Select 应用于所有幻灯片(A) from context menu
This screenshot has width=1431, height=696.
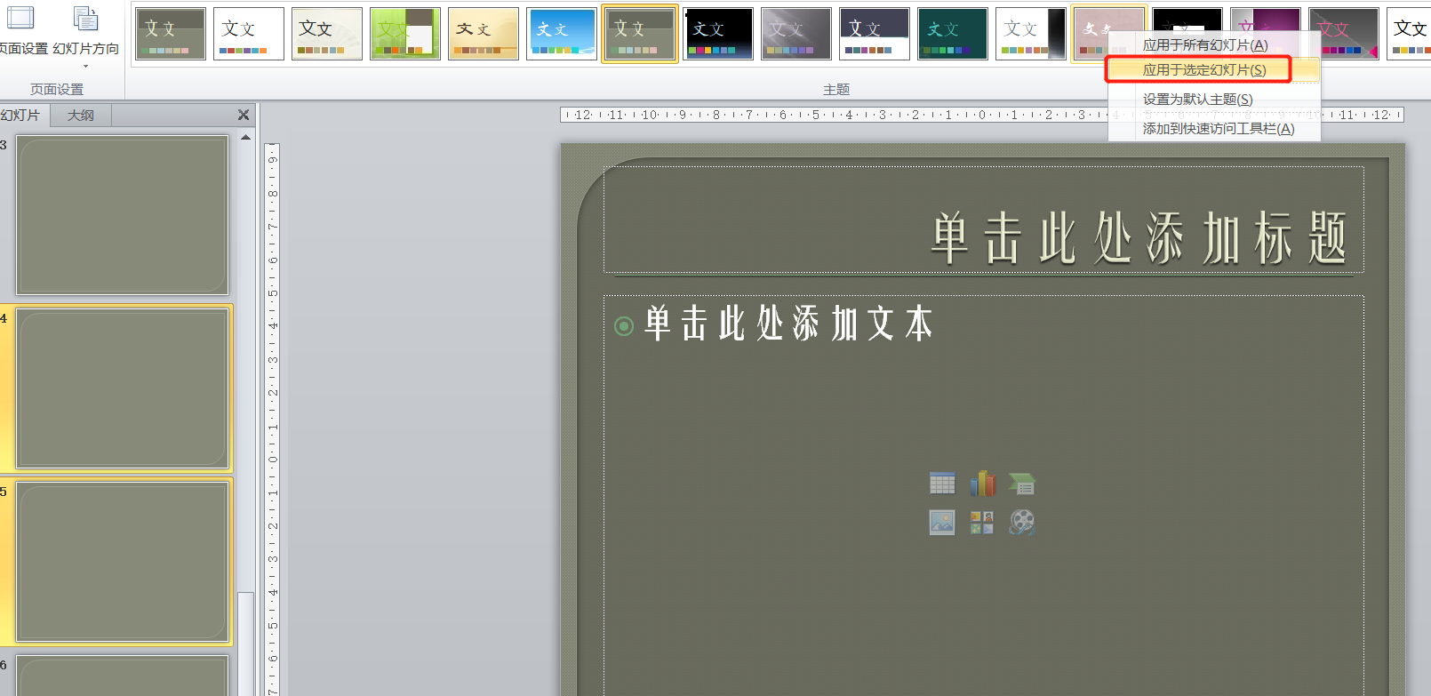(1205, 44)
